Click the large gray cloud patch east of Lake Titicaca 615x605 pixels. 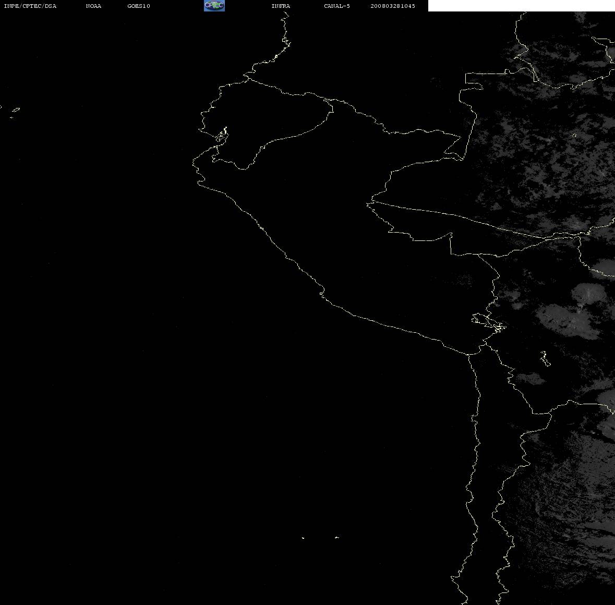pos(567,320)
